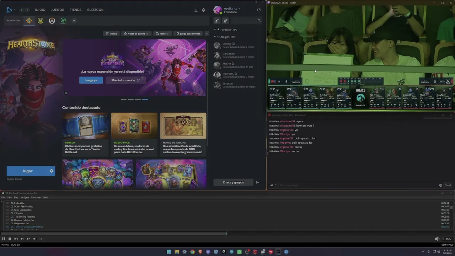The width and height of the screenshot is (455, 256).
Task: Open the JUEGOS tab
Action: [58, 10]
